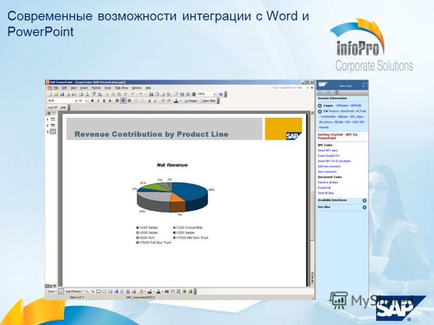Expand the Available Interfaces section
This screenshot has width=434, height=325.
click(x=364, y=200)
